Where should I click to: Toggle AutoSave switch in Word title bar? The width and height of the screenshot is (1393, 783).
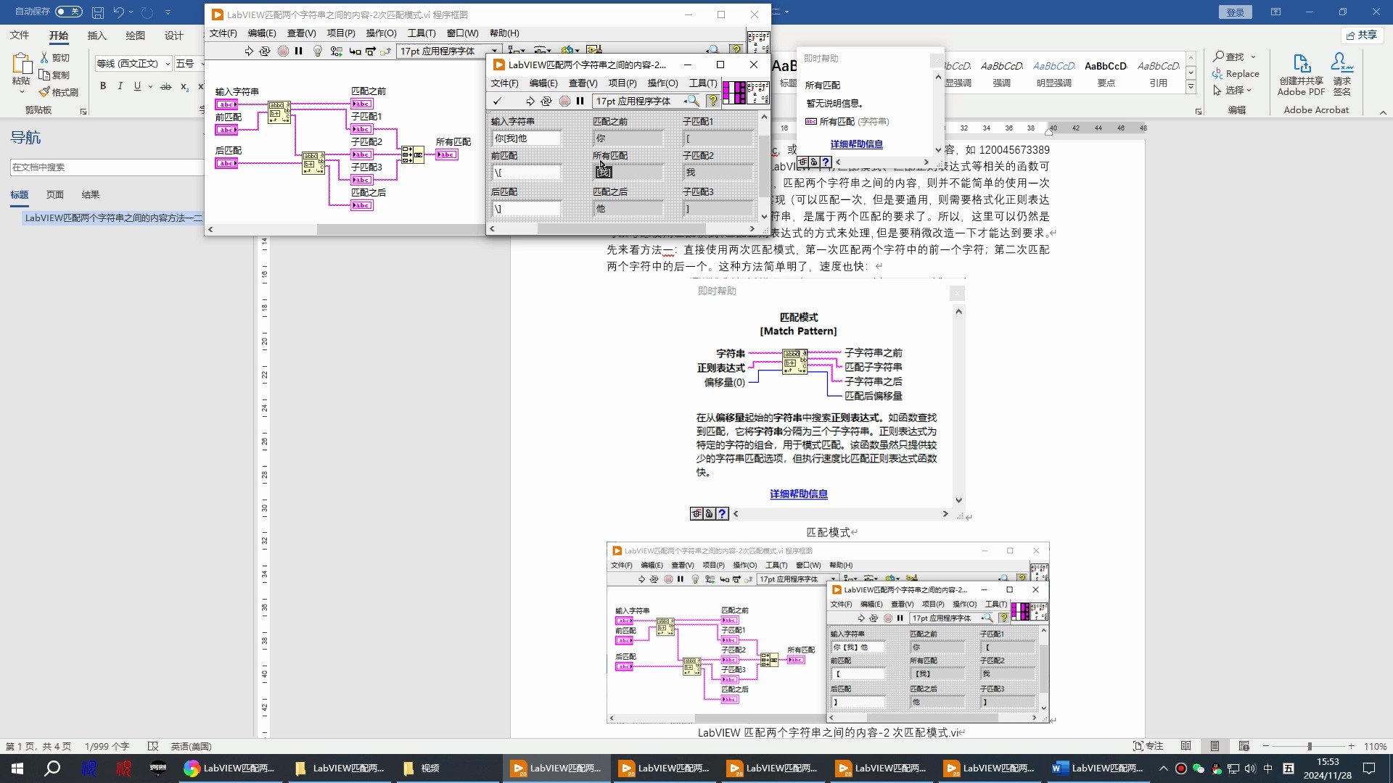click(x=68, y=12)
